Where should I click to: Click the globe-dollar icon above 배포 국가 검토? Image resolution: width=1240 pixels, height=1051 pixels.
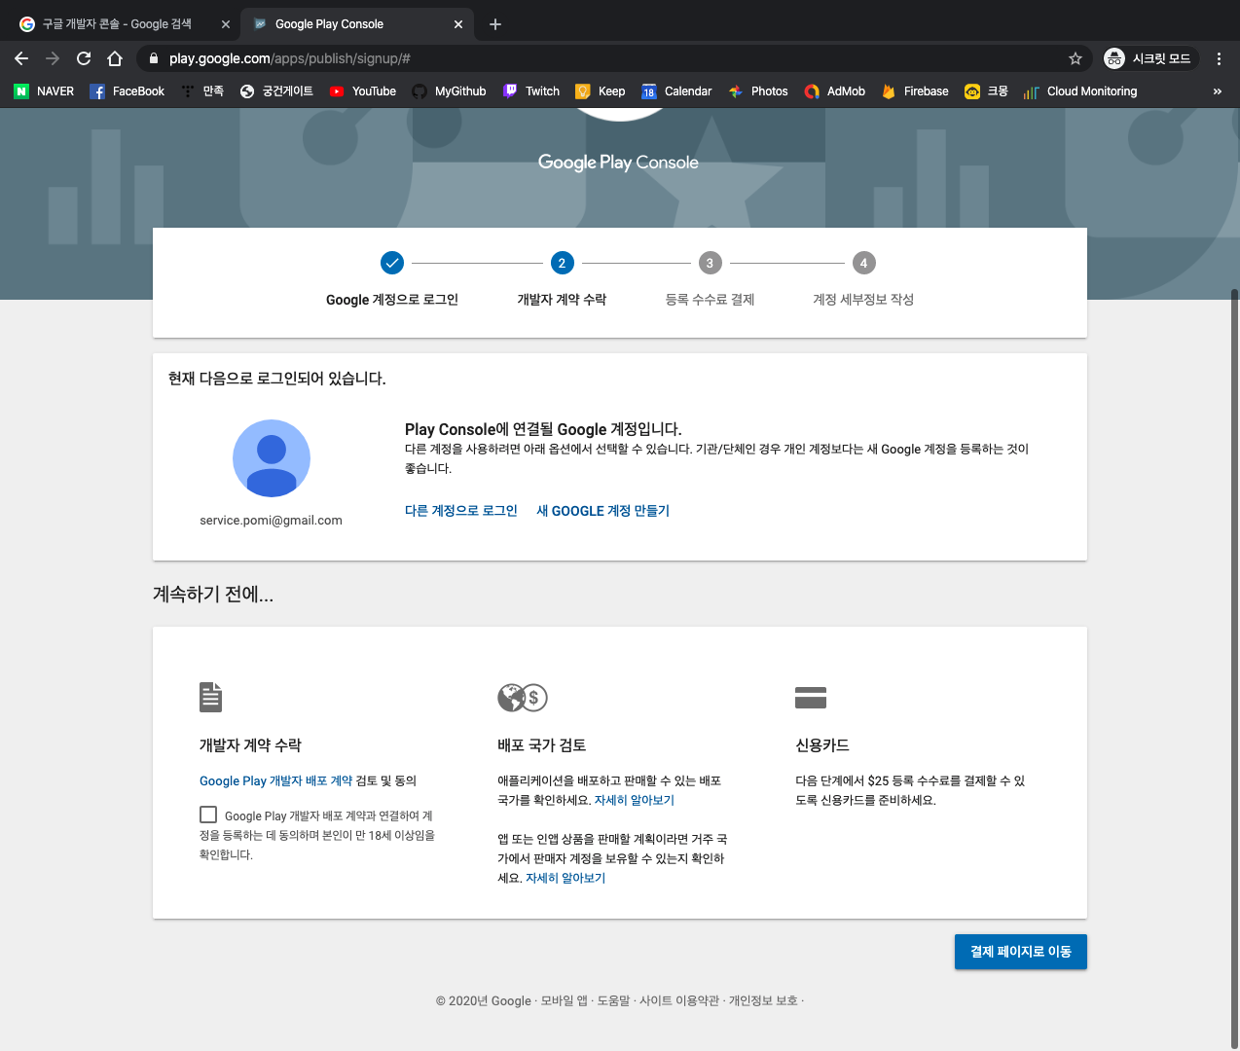click(523, 697)
